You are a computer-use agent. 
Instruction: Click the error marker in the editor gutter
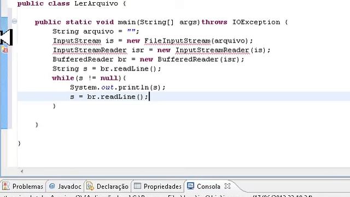point(4,50)
